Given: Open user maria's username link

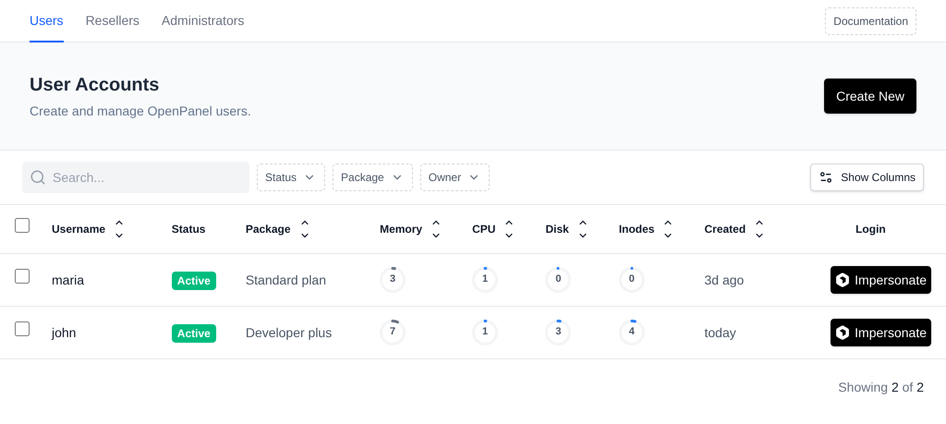Looking at the screenshot, I should [68, 280].
